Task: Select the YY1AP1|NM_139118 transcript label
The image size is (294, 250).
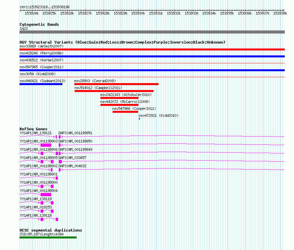Action: (36, 215)
